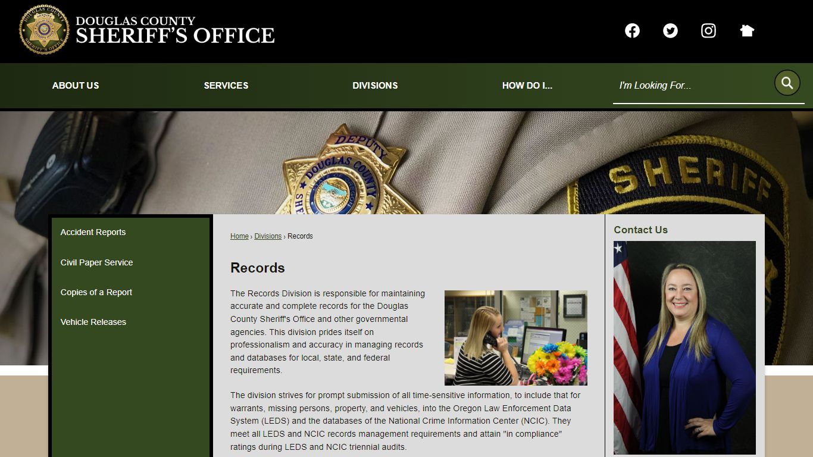Open Copies of a Report page

coord(96,292)
